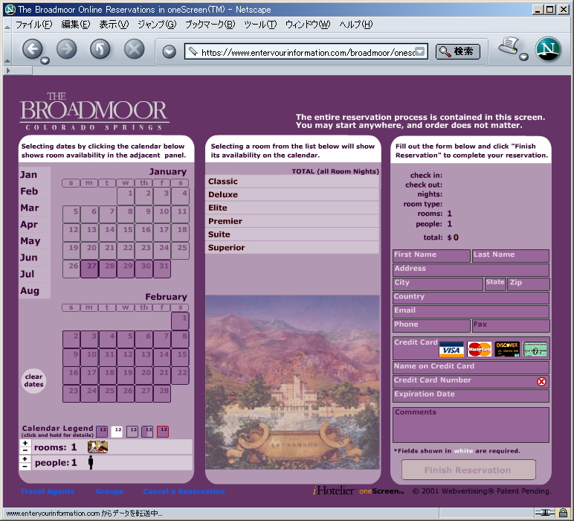
Task: Choose the green American Express card icon
Action: coord(535,349)
